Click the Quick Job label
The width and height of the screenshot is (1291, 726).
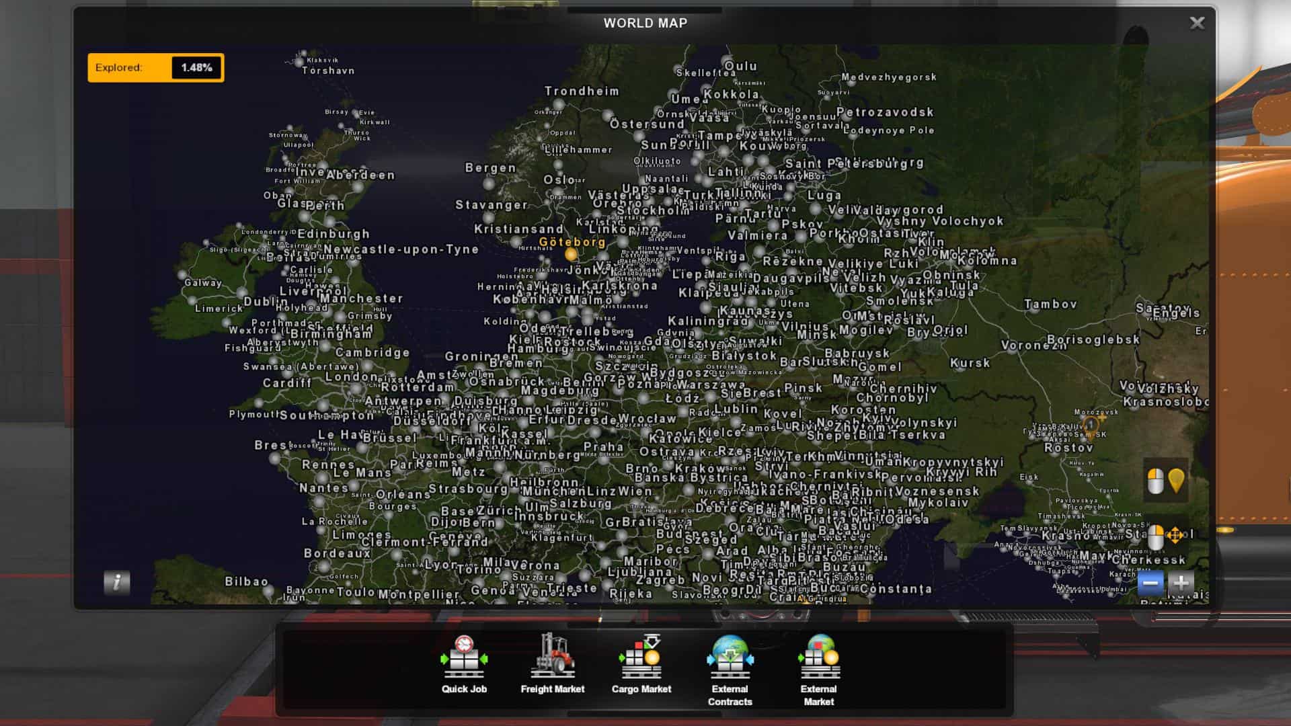pyautogui.click(x=464, y=689)
